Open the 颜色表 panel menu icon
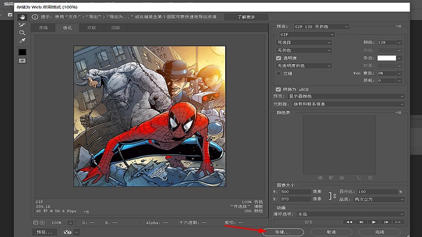422x237 pixels. coord(399,113)
